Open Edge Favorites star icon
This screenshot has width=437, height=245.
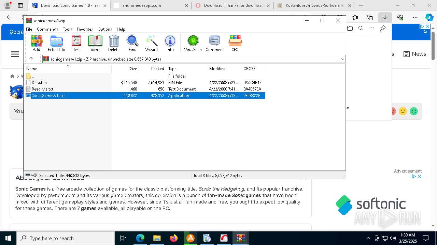[355, 17]
